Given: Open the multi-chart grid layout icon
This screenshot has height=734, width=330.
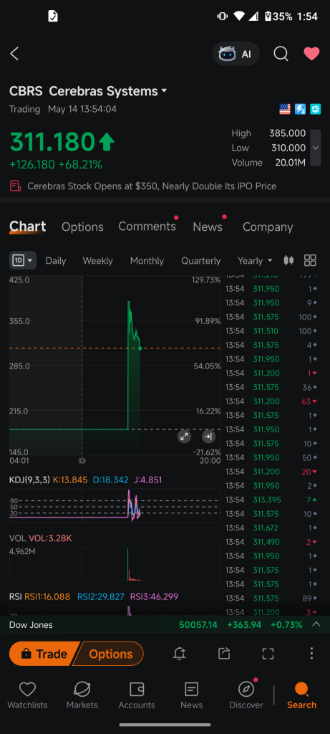Looking at the screenshot, I should pos(310,260).
